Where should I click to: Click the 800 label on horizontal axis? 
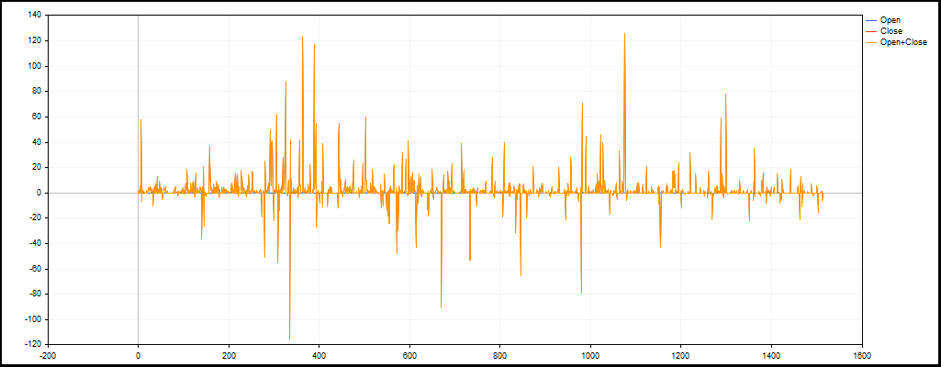tap(500, 354)
